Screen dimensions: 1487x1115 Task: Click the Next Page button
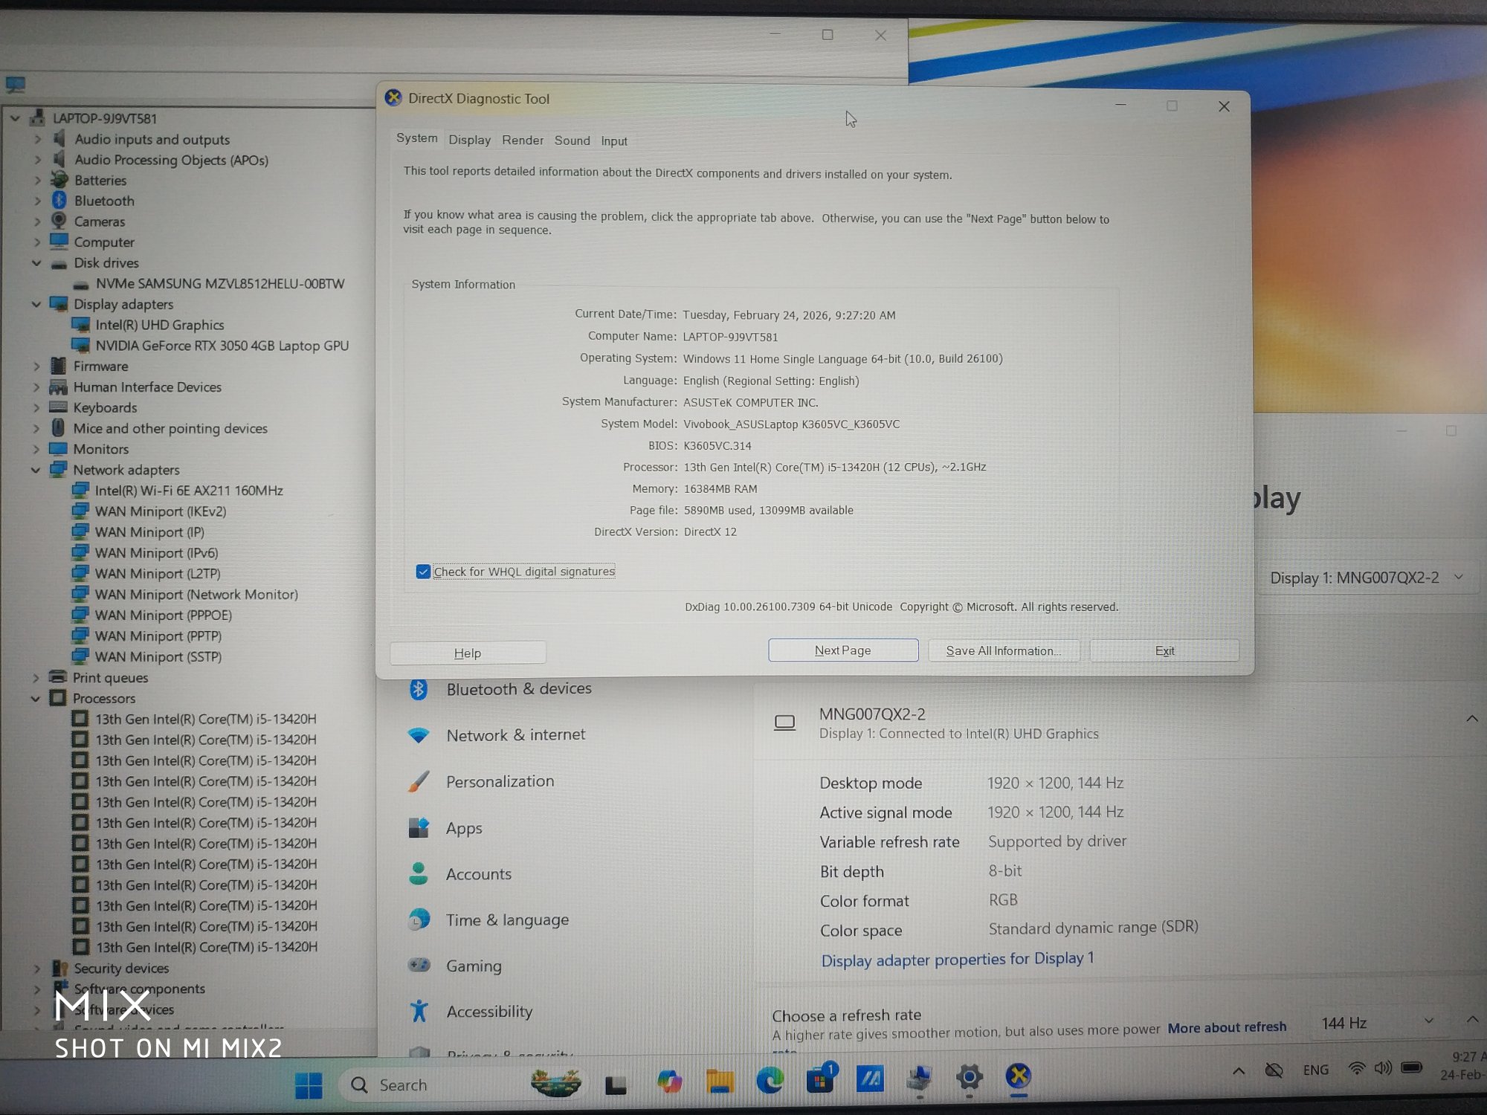click(x=842, y=650)
